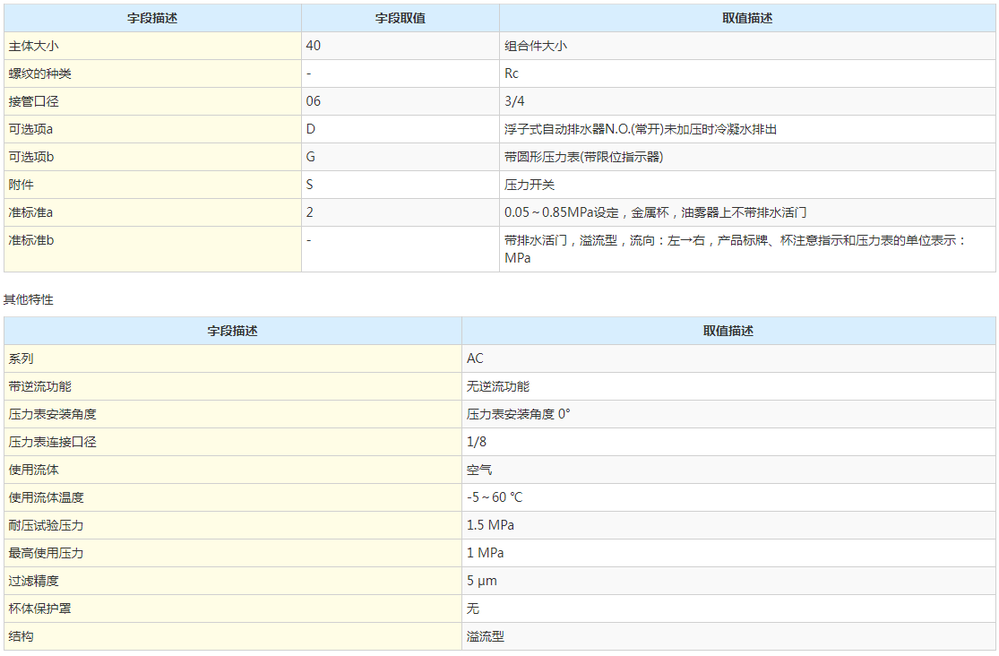This screenshot has height=656, width=999.
Task: Click the 使用流体 value 空气 cell
Action: 476,470
